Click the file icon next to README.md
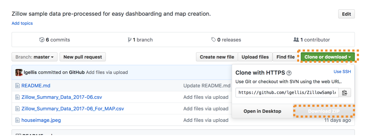Image resolution: width=365 pixels, height=138 pixels. [x=17, y=86]
